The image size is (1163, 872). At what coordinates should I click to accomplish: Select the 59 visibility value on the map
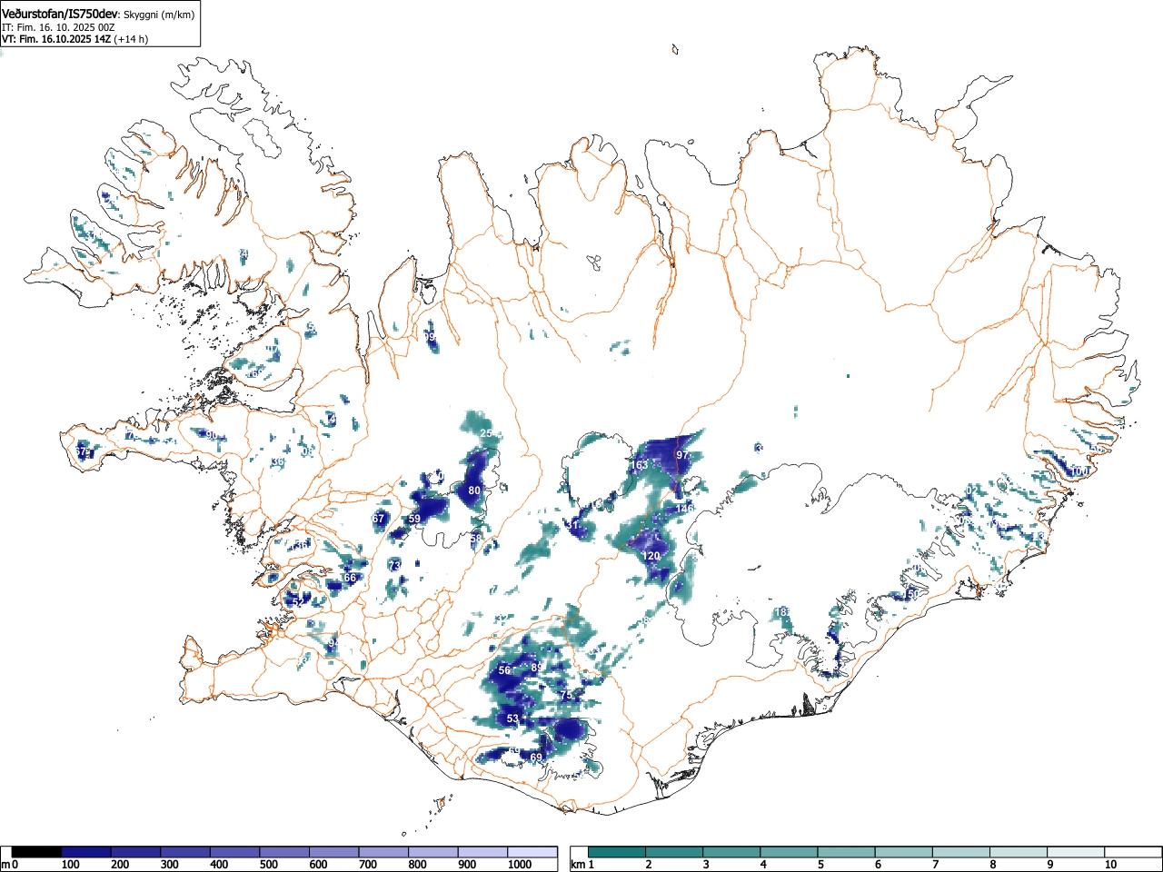[x=414, y=519]
